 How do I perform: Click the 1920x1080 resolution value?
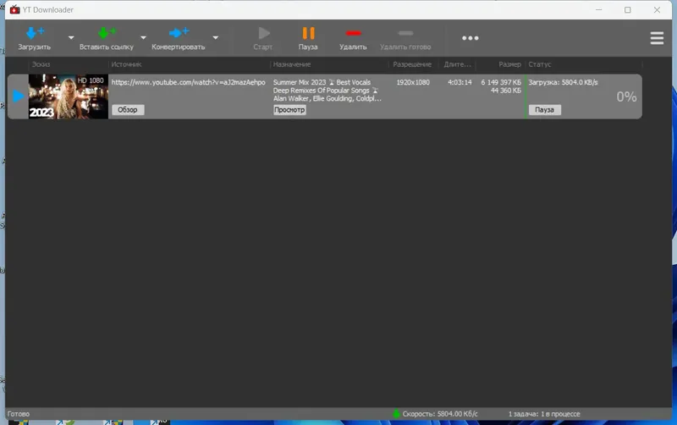point(413,82)
